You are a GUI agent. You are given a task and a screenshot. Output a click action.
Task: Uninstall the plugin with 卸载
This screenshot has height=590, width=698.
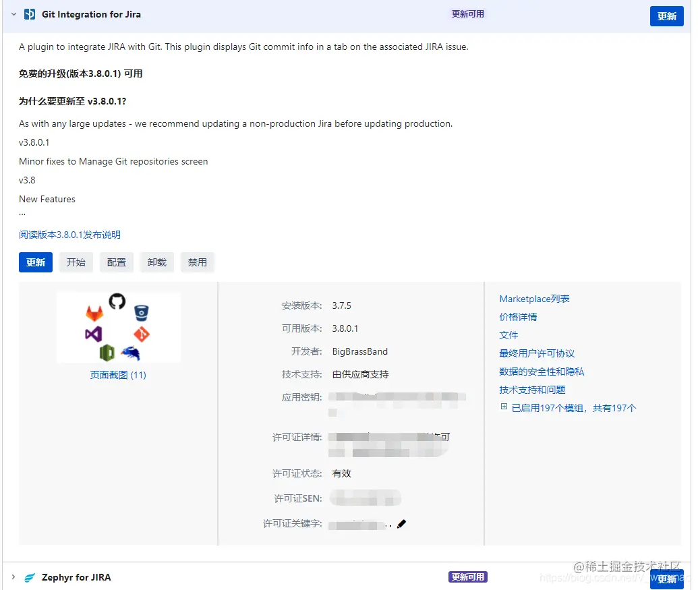pyautogui.click(x=156, y=262)
